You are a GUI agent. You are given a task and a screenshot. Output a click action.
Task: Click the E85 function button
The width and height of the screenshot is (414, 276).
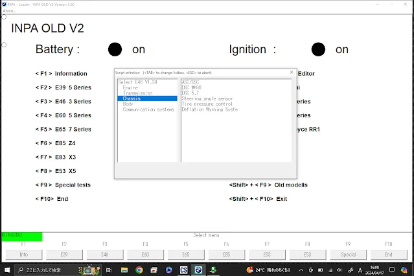coord(226,255)
